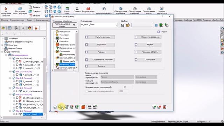This screenshot has width=224, height=126.
Task: Open the Создать dropdown arrow in ribbon
Action: click(42, 7)
